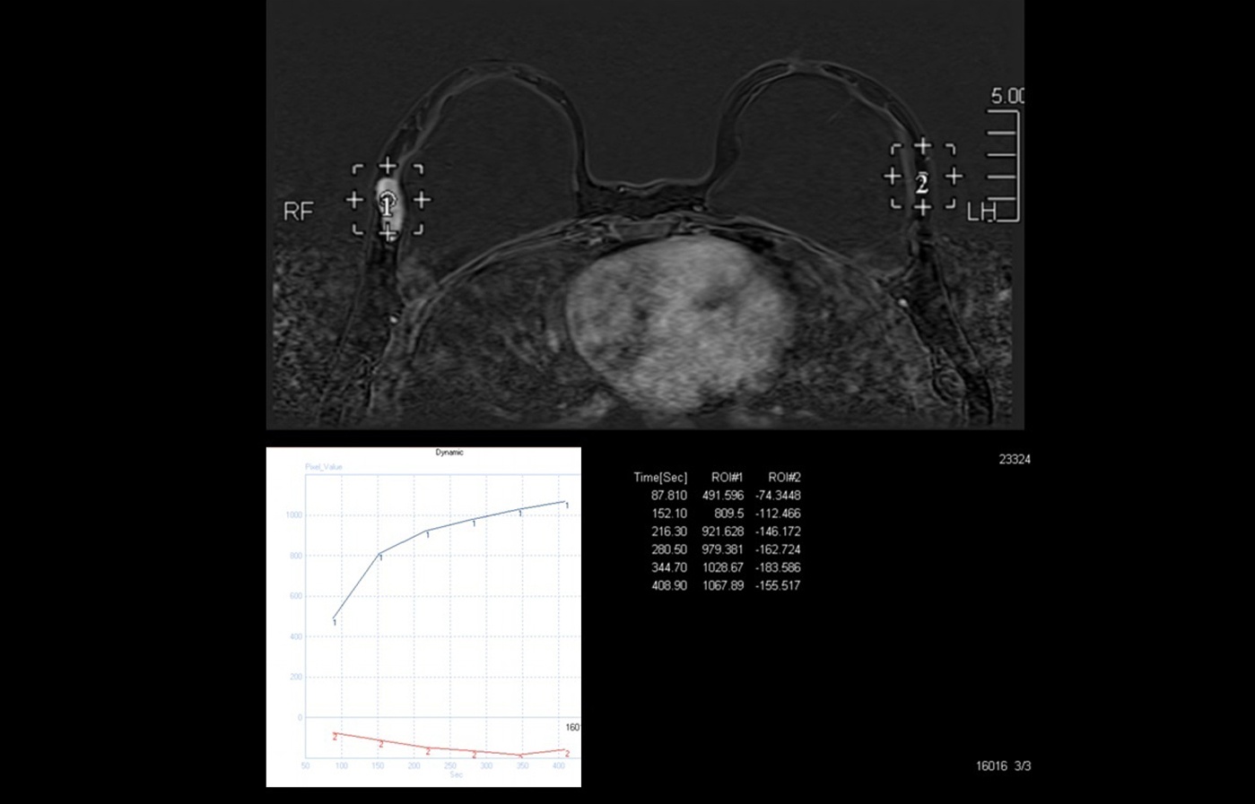Click the LH orientation label
Screen dimensions: 1255x804
(981, 213)
